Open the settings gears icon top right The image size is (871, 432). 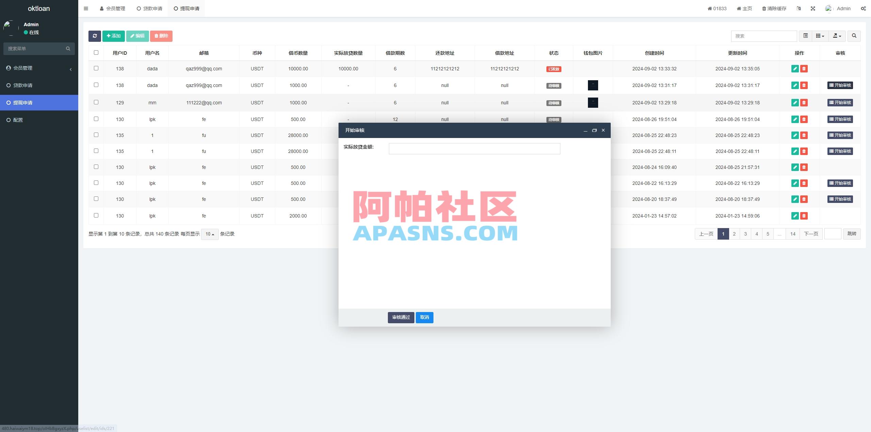863,8
